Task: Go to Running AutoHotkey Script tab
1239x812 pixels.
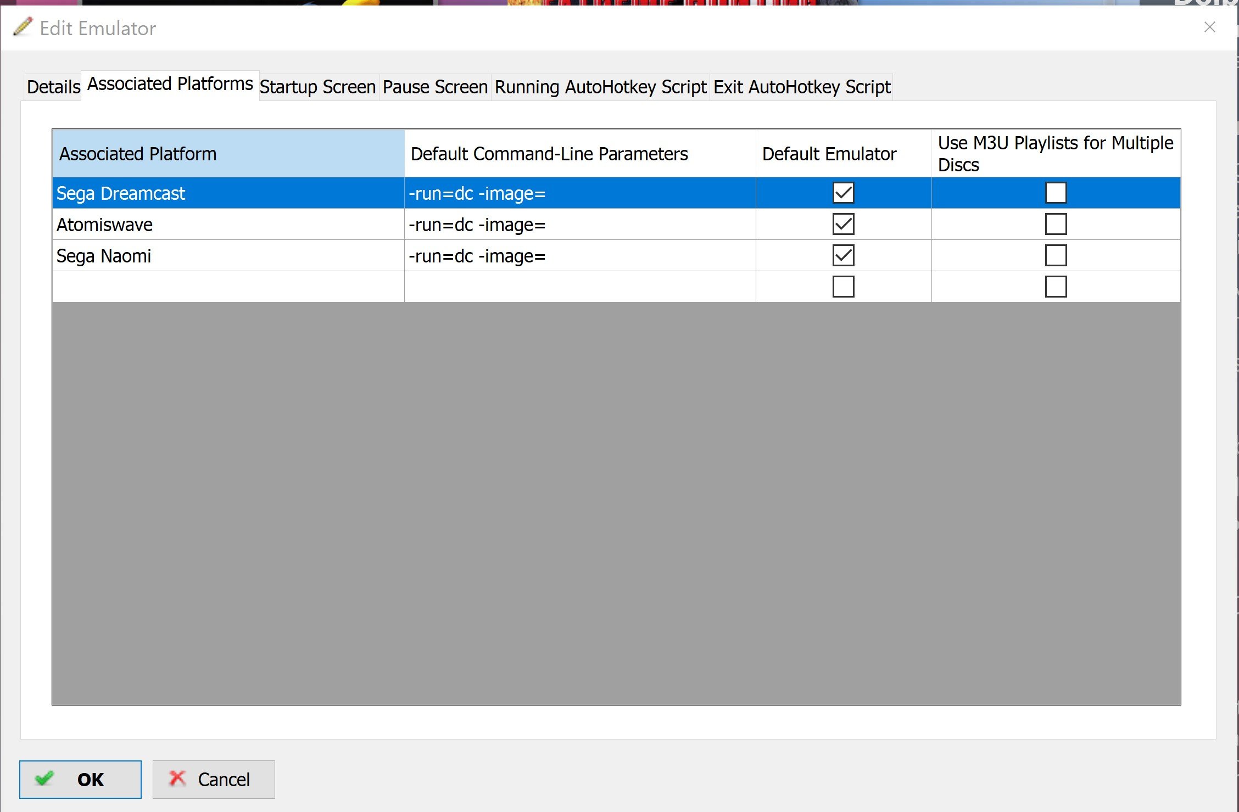Action: (600, 87)
